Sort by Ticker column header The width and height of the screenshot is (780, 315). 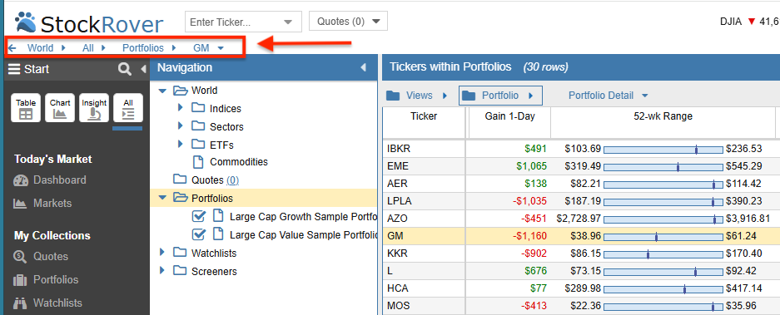(424, 116)
